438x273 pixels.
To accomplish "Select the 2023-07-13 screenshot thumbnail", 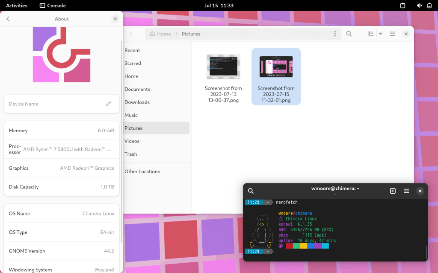I will pyautogui.click(x=223, y=67).
